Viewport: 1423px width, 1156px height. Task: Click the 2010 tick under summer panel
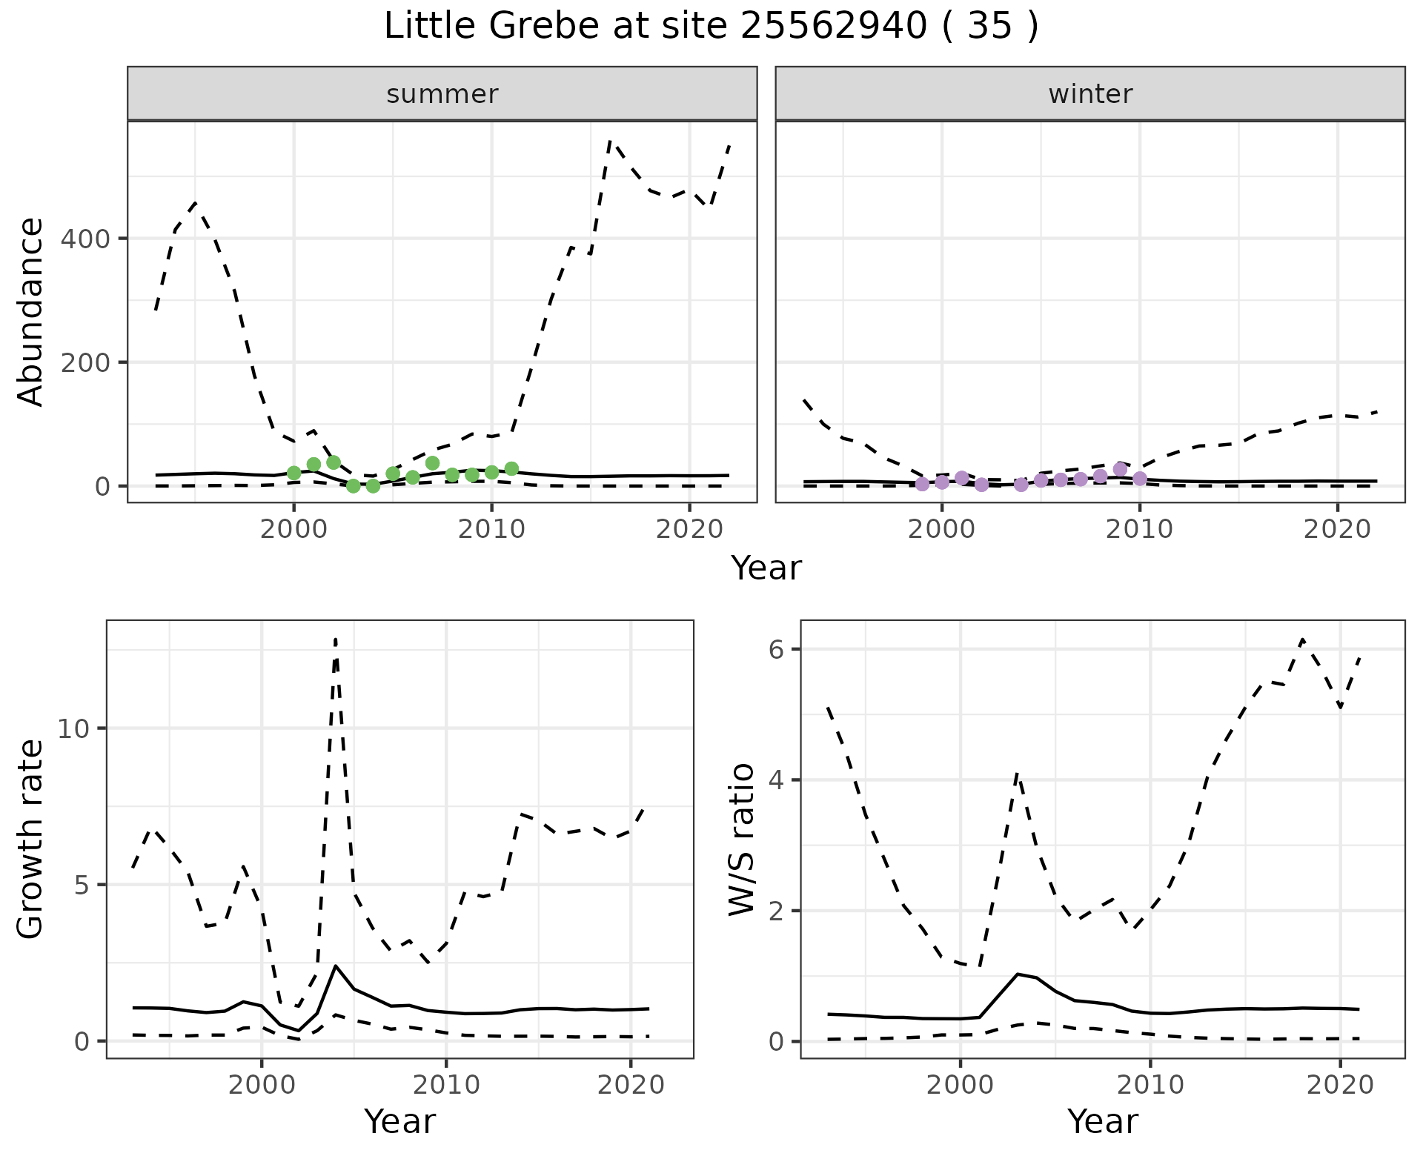(491, 529)
